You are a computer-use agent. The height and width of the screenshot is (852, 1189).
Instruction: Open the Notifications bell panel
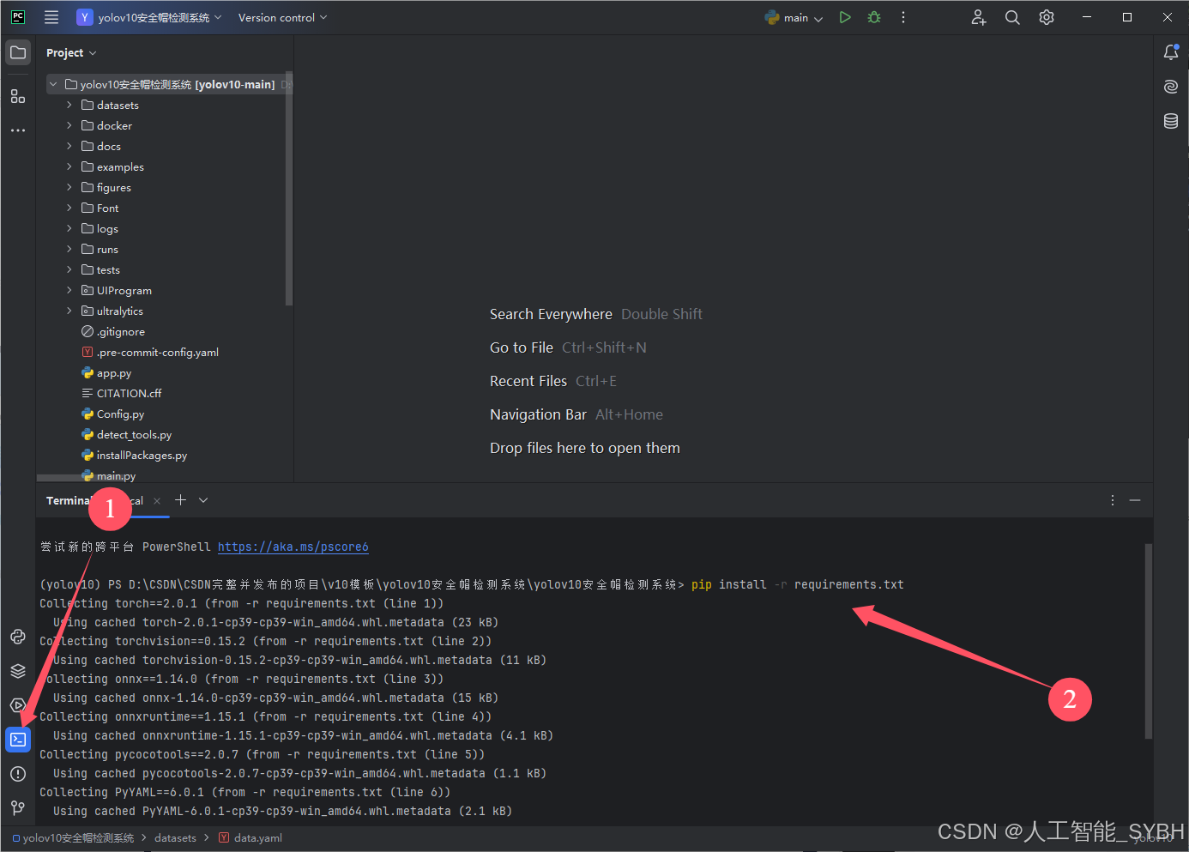point(1171,52)
